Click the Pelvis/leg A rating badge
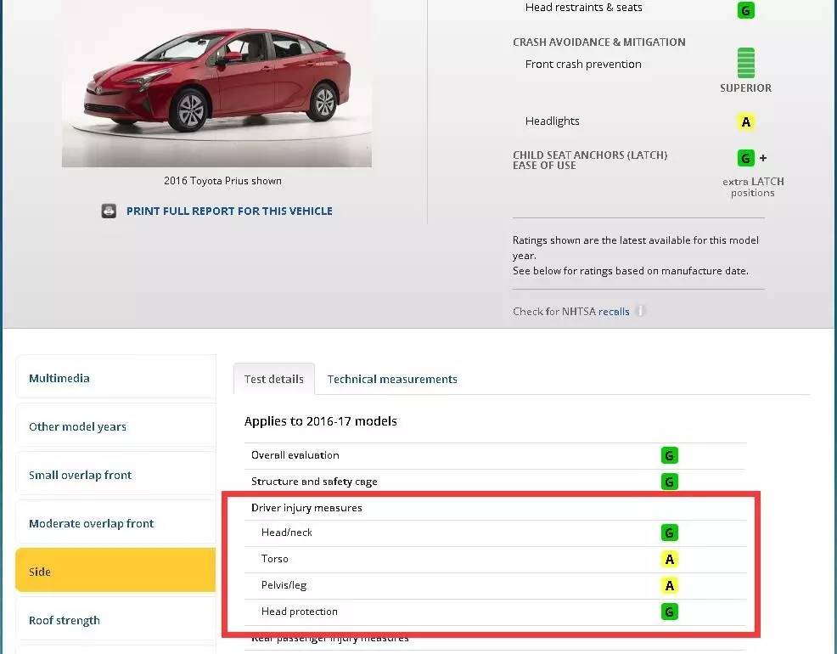The height and width of the screenshot is (654, 837). pos(669,585)
